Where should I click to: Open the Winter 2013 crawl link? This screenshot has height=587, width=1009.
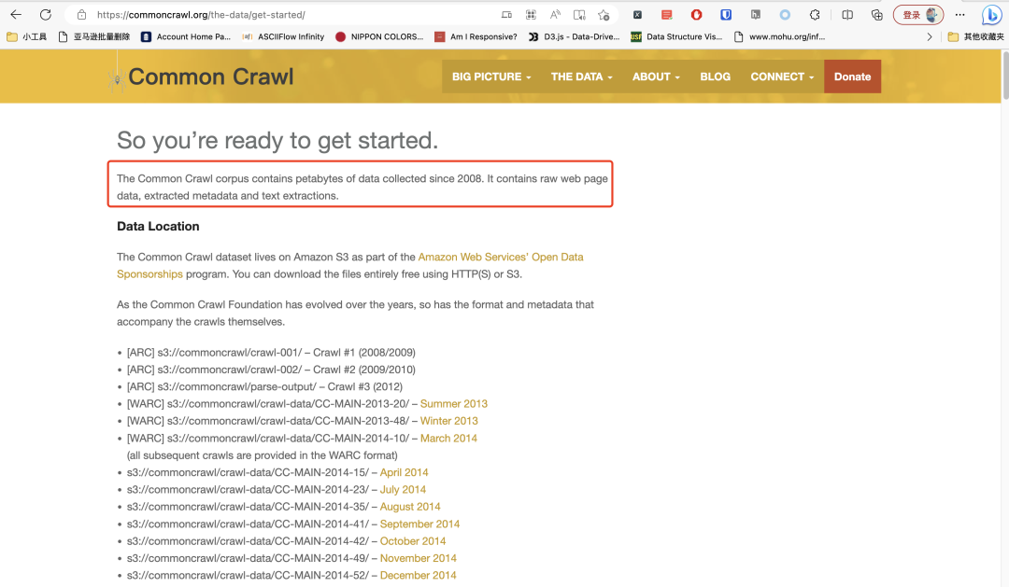(x=449, y=421)
